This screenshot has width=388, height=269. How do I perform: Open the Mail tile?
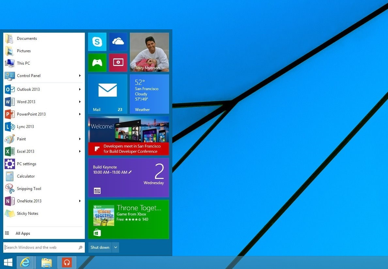pos(107,94)
